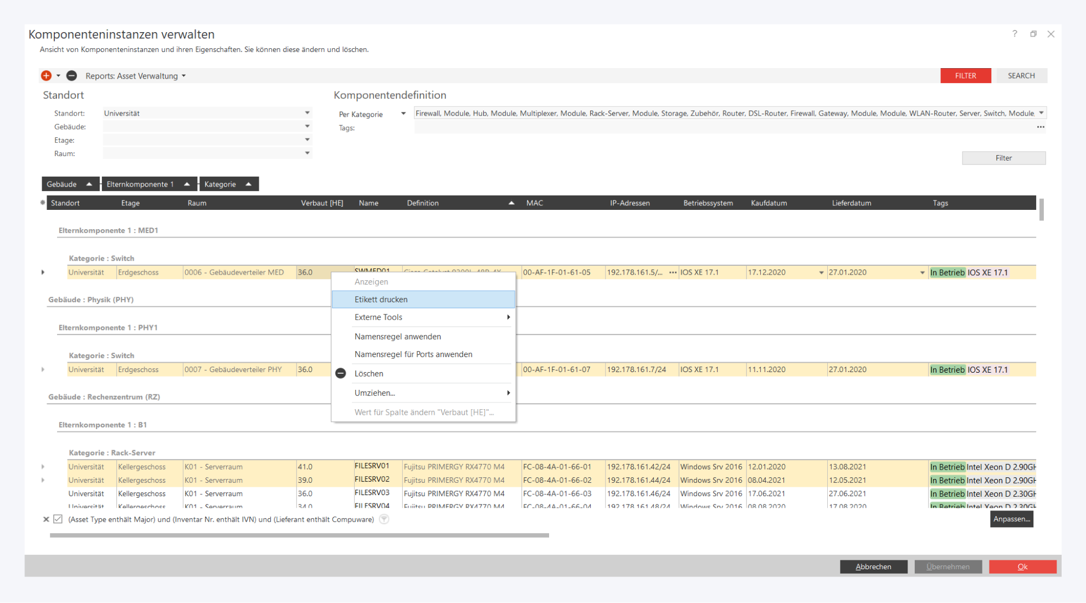The height and width of the screenshot is (603, 1086).
Task: Remove the active filter with the X icon
Action: 46,519
